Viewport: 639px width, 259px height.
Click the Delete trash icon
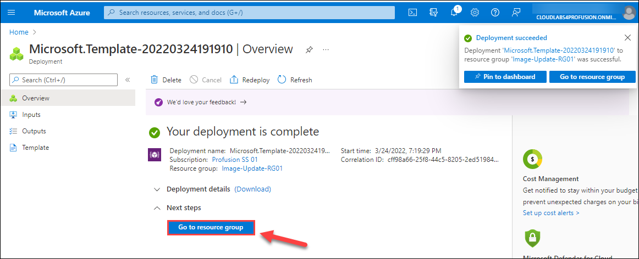tap(154, 80)
